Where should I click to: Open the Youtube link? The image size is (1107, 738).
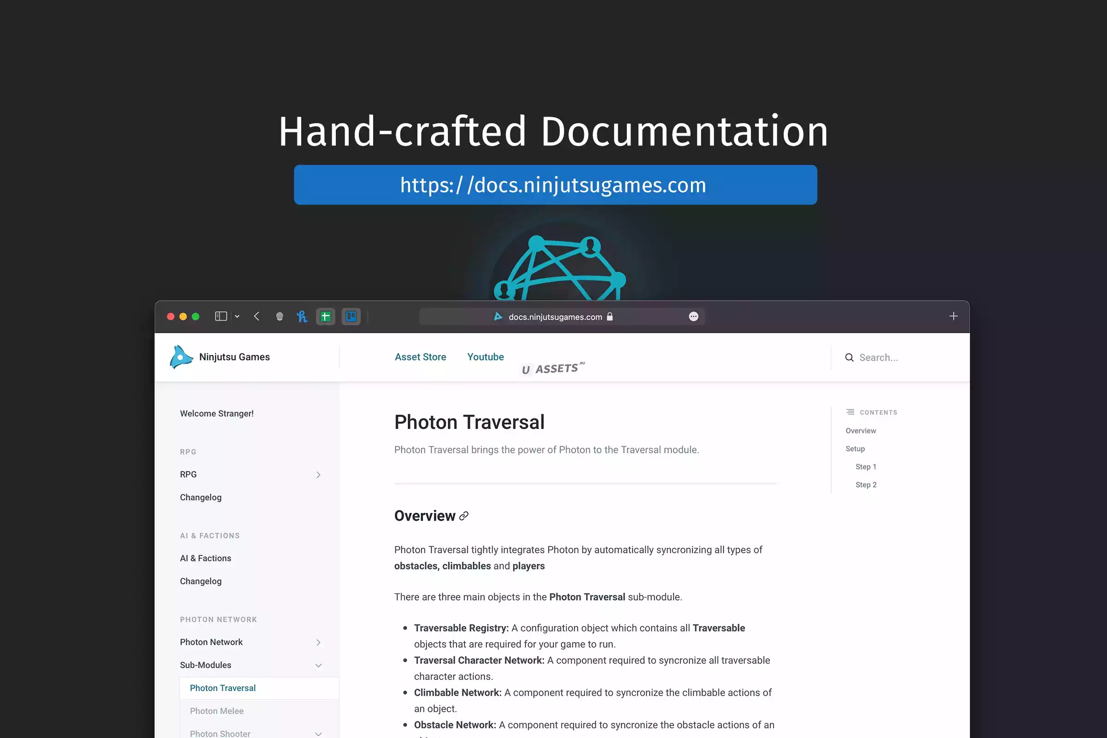coord(485,357)
